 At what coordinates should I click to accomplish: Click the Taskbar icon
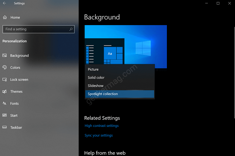(4, 127)
